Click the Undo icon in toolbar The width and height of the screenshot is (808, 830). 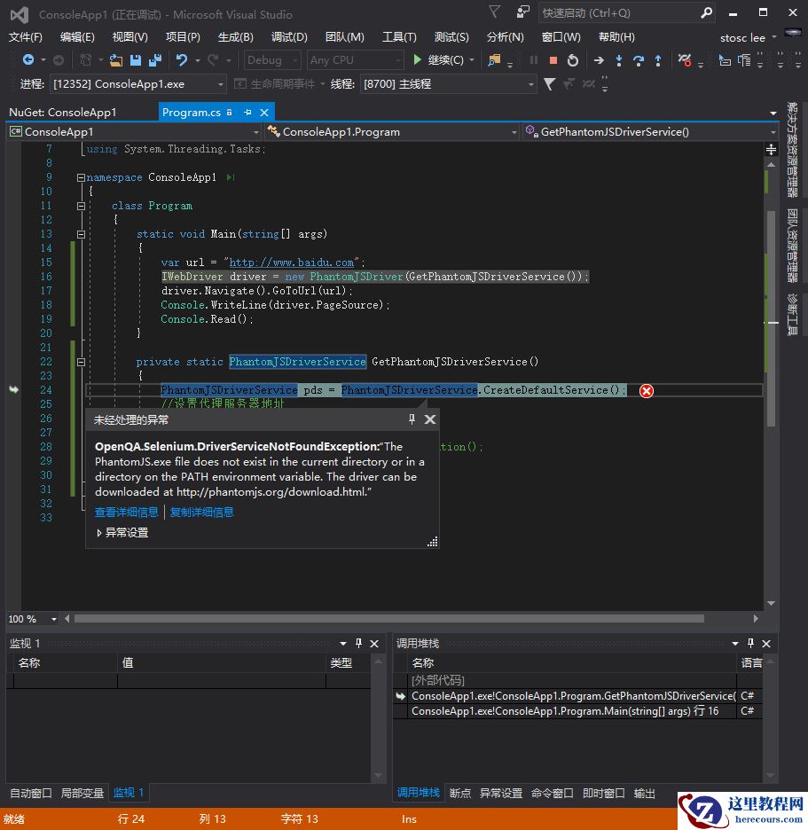(182, 60)
